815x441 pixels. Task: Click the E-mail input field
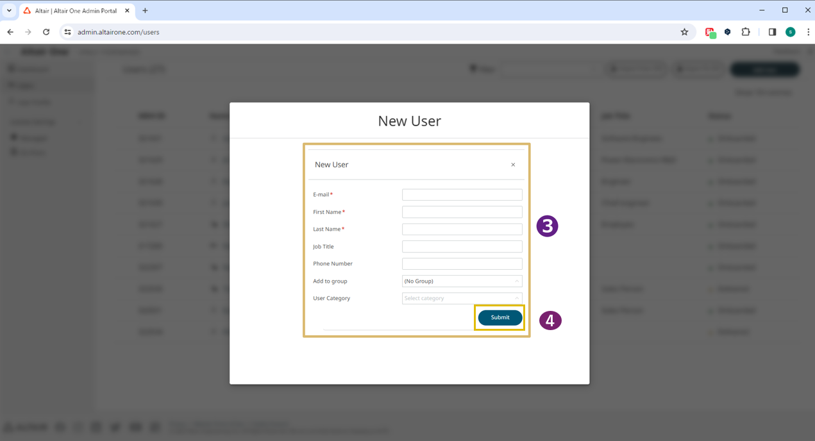point(462,195)
